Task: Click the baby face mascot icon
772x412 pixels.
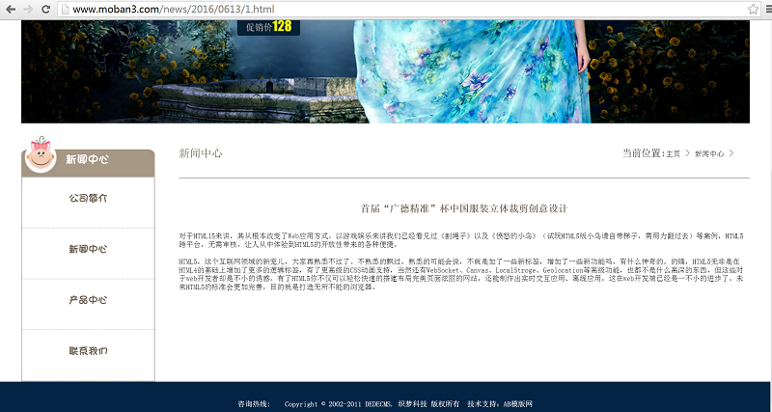Action: (x=41, y=154)
